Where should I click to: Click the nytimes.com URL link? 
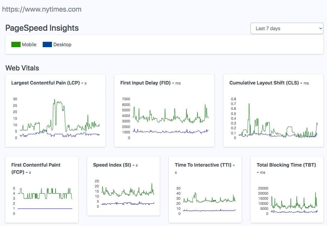(42, 9)
